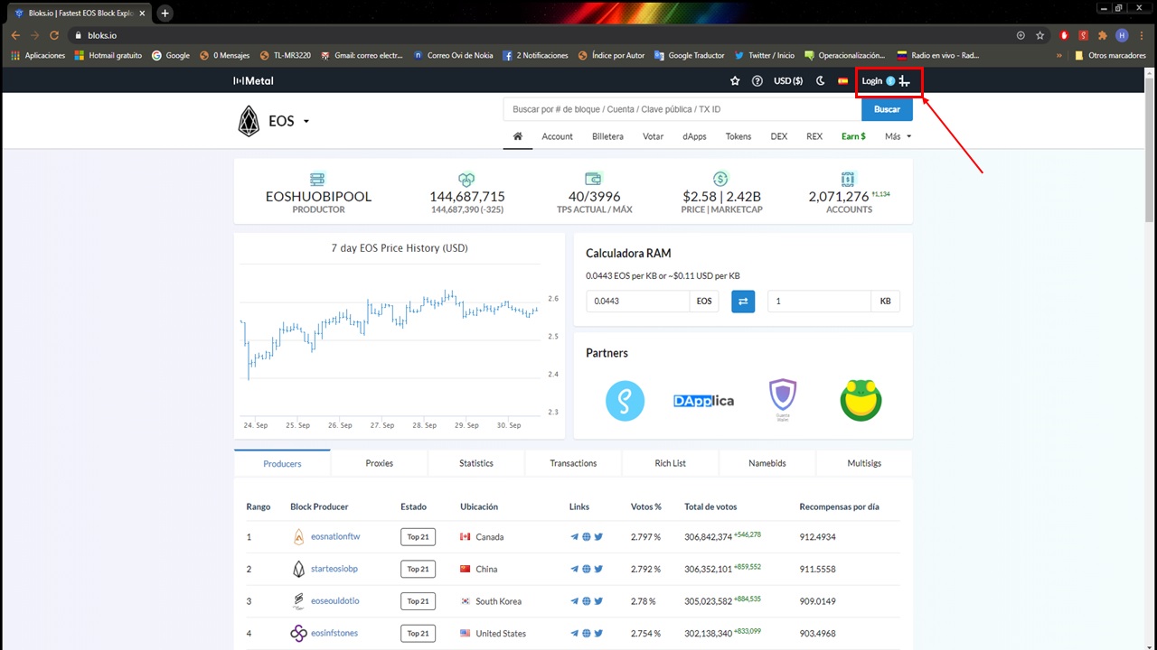Screen dimensions: 1157x650
Task: Click the blocks icon above 144,687,715
Action: [466, 179]
